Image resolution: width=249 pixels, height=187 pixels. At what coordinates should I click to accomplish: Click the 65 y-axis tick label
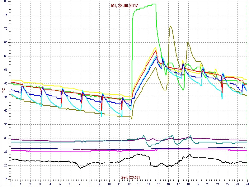(6, 43)
